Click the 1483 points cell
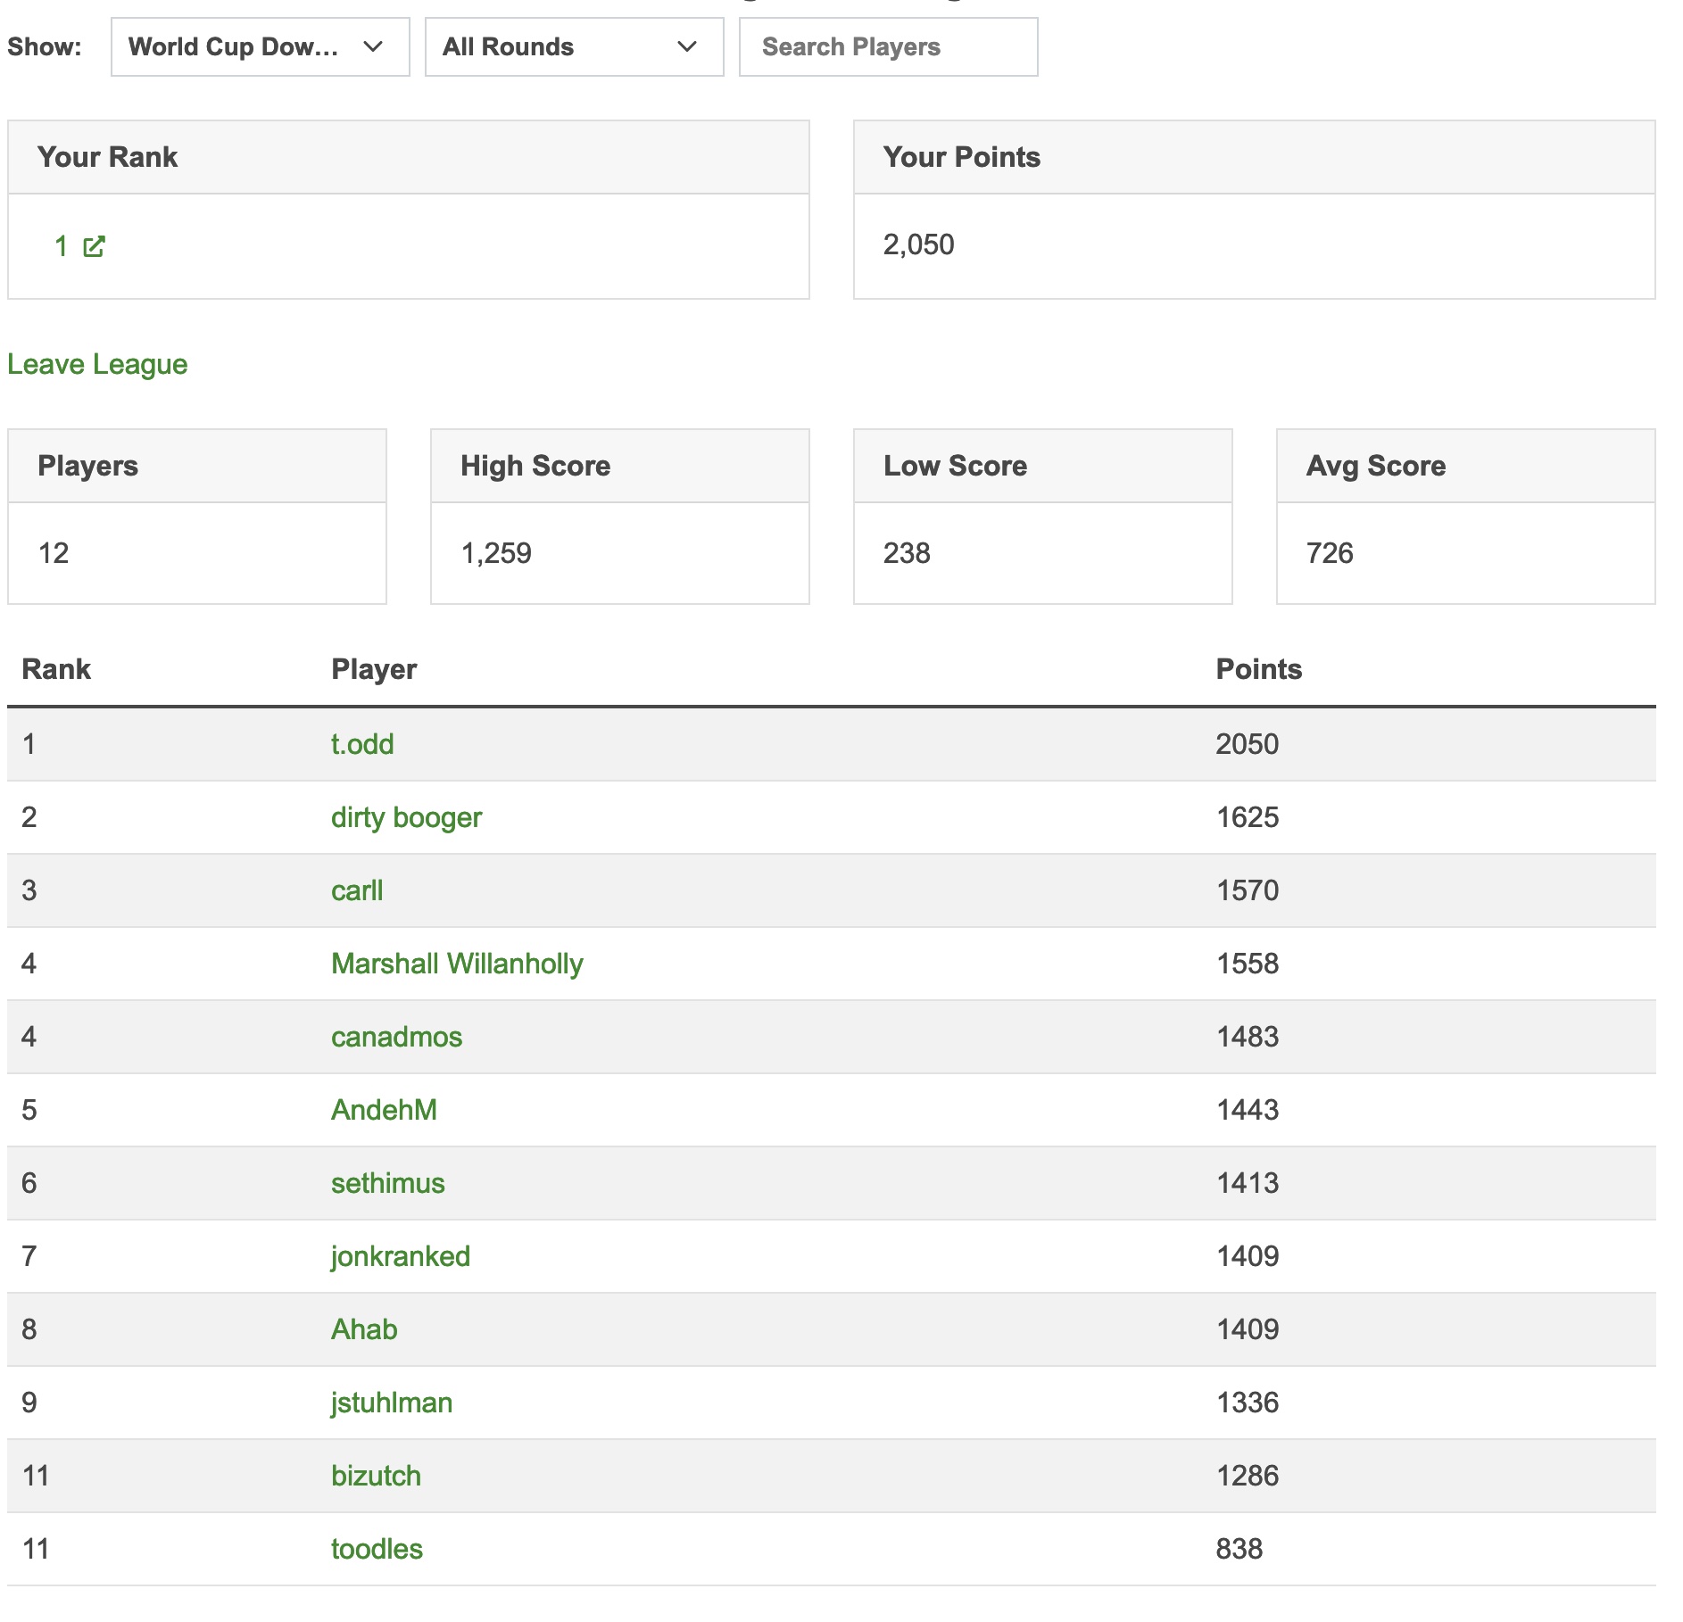Screen dimensions: 1683x1622 coord(1248,1037)
